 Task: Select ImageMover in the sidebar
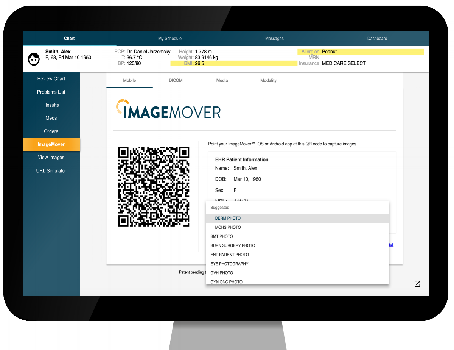(x=51, y=144)
